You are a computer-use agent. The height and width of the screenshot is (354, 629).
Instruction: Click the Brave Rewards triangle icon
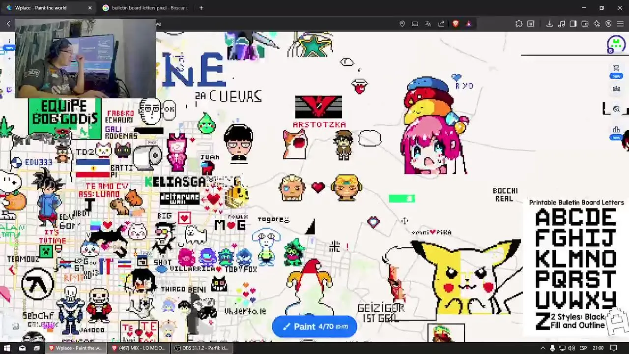click(x=468, y=24)
